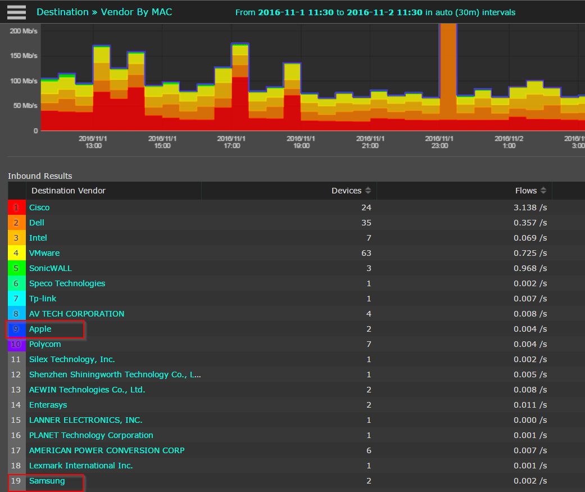Select the yellow swatch numbered 4
The width and height of the screenshot is (585, 492).
click(17, 253)
